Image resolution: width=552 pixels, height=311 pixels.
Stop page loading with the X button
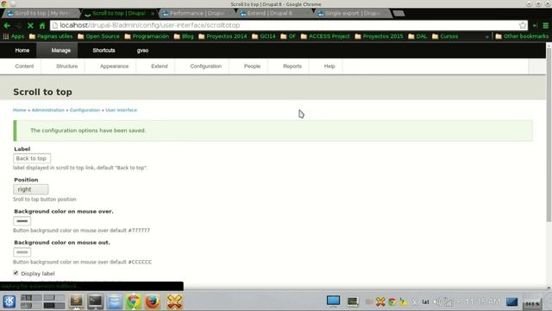pyautogui.click(x=30, y=25)
